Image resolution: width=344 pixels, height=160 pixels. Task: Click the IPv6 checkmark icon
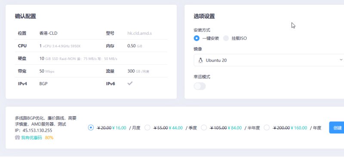point(130,83)
